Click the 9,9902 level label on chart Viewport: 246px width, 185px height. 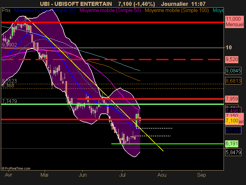9,45
